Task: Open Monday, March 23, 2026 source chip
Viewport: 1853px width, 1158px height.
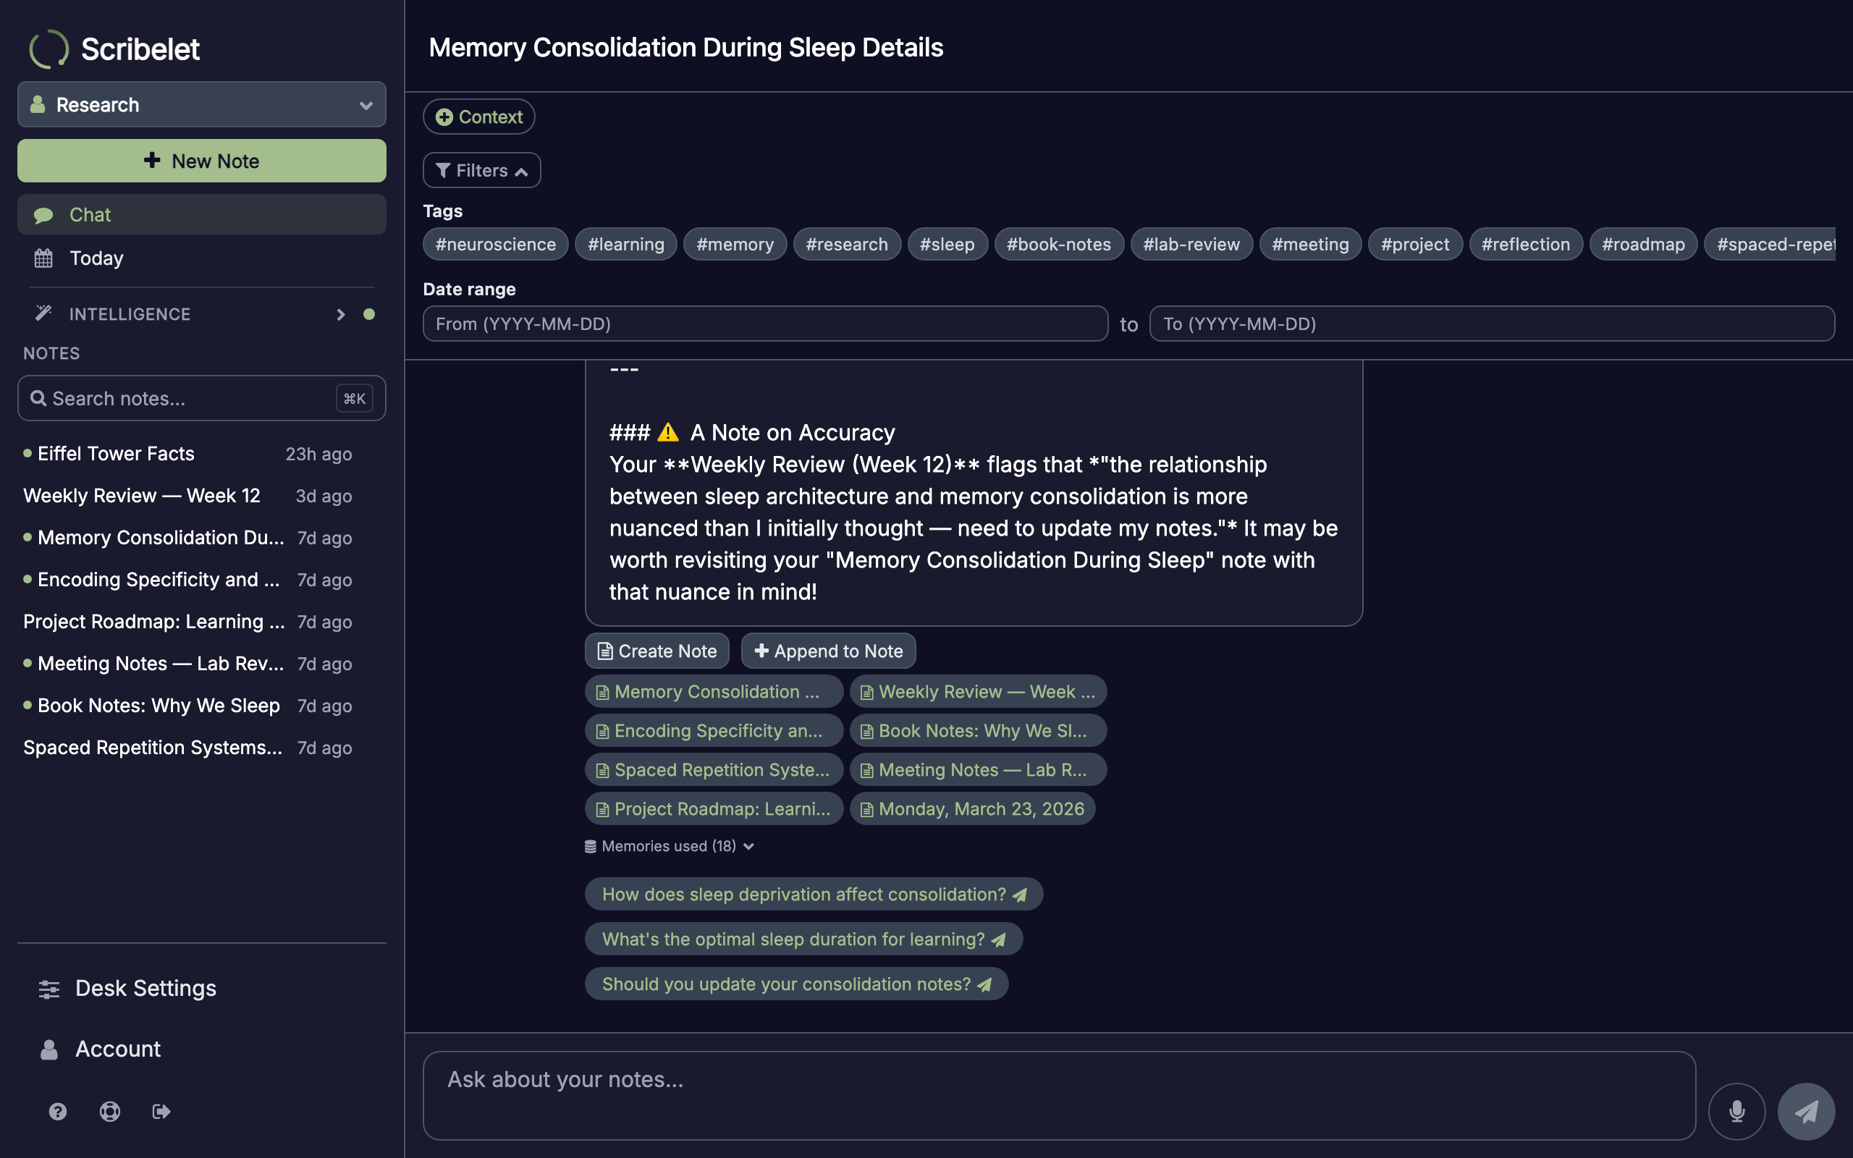Action: click(x=972, y=808)
